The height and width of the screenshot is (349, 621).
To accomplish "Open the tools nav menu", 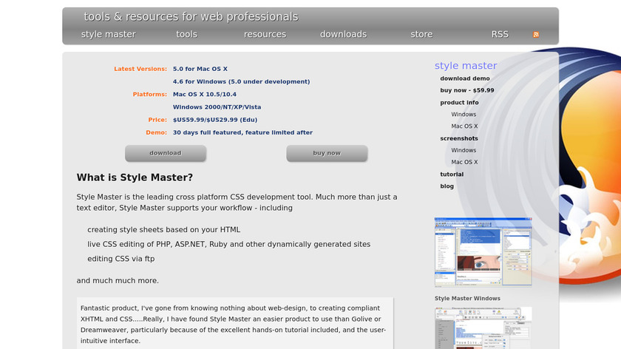I will (x=186, y=35).
